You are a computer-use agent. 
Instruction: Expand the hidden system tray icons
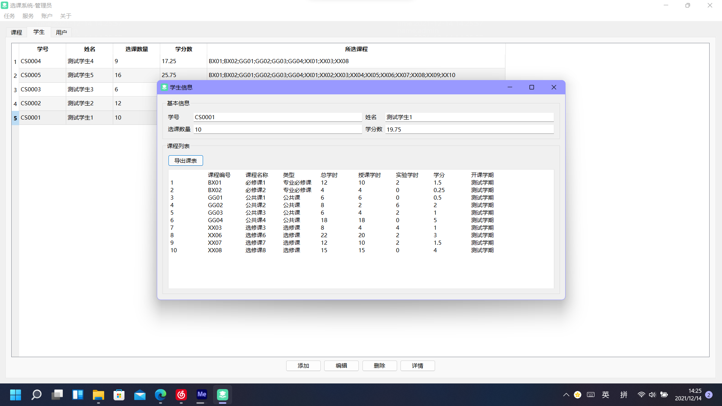click(x=566, y=395)
